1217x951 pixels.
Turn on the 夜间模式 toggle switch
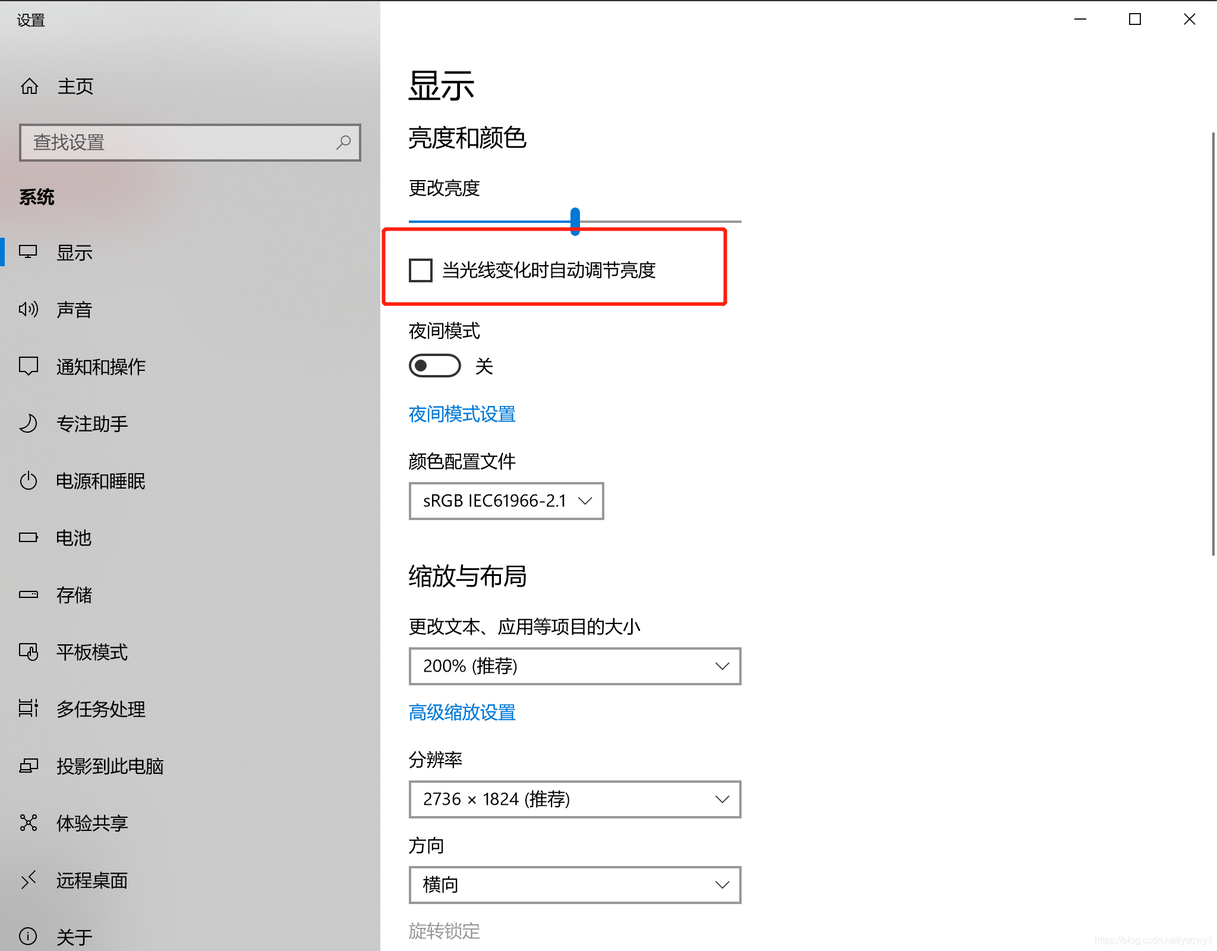[x=434, y=366]
